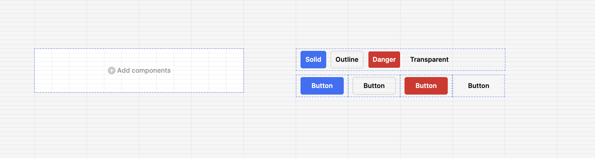Select the Transparent variant button
This screenshot has width=595, height=158.
tap(429, 60)
